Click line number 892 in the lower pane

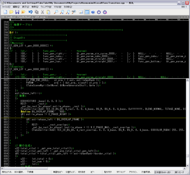pos(6,148)
